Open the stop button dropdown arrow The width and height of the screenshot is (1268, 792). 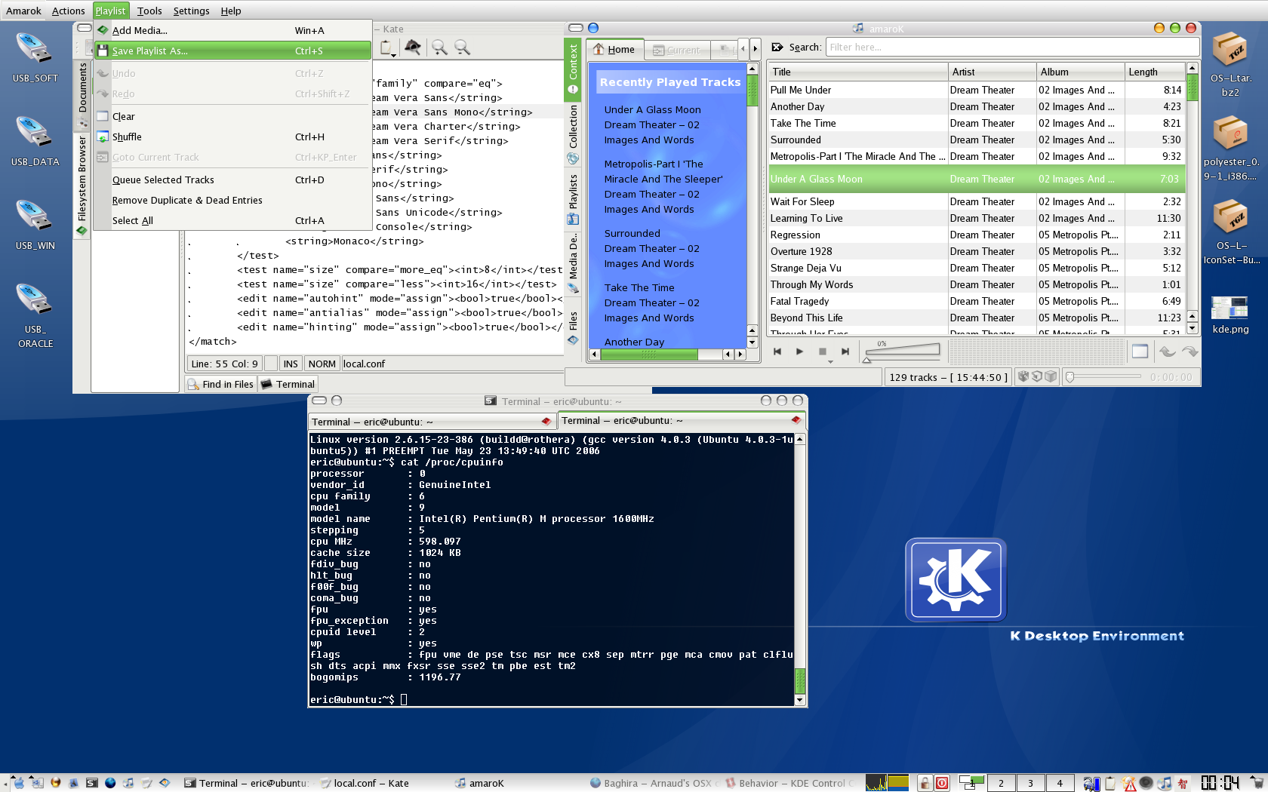(x=830, y=362)
